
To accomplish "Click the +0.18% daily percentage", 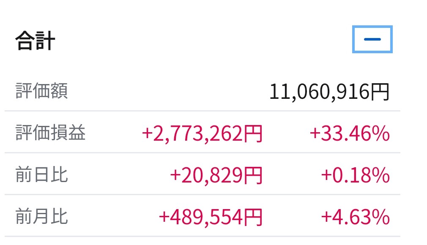I will coord(355,175).
